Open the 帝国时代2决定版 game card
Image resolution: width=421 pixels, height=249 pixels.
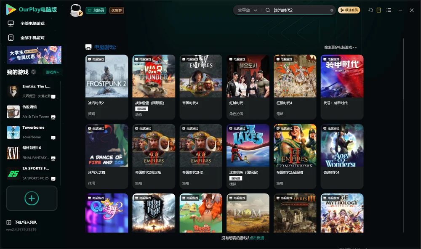(x=154, y=156)
